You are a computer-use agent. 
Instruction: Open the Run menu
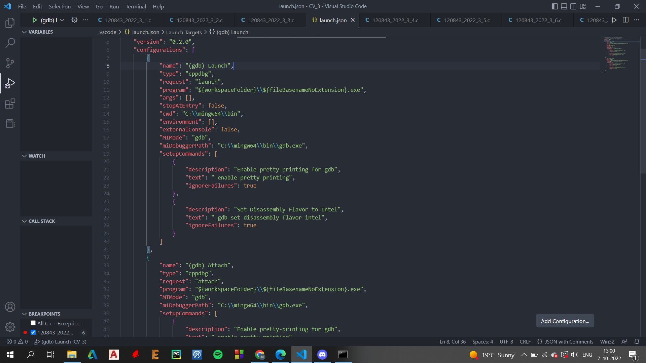coord(114,6)
